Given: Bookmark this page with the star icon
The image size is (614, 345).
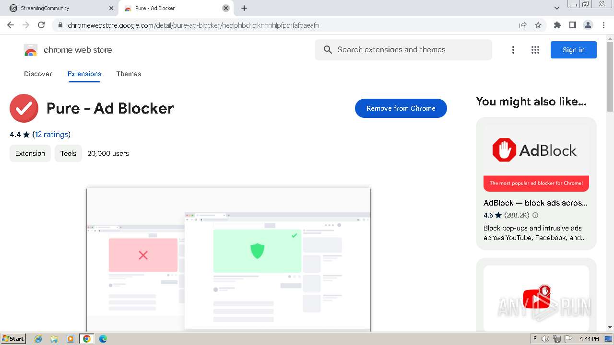Looking at the screenshot, I should click(x=538, y=25).
